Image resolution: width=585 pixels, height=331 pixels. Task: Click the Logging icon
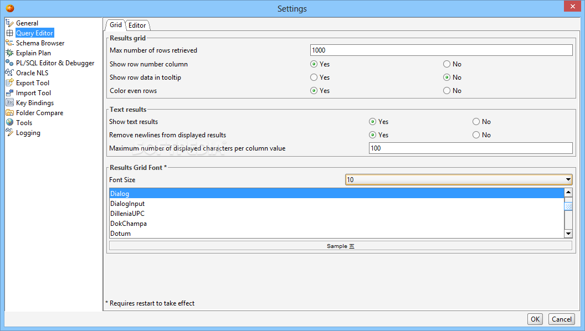10,132
